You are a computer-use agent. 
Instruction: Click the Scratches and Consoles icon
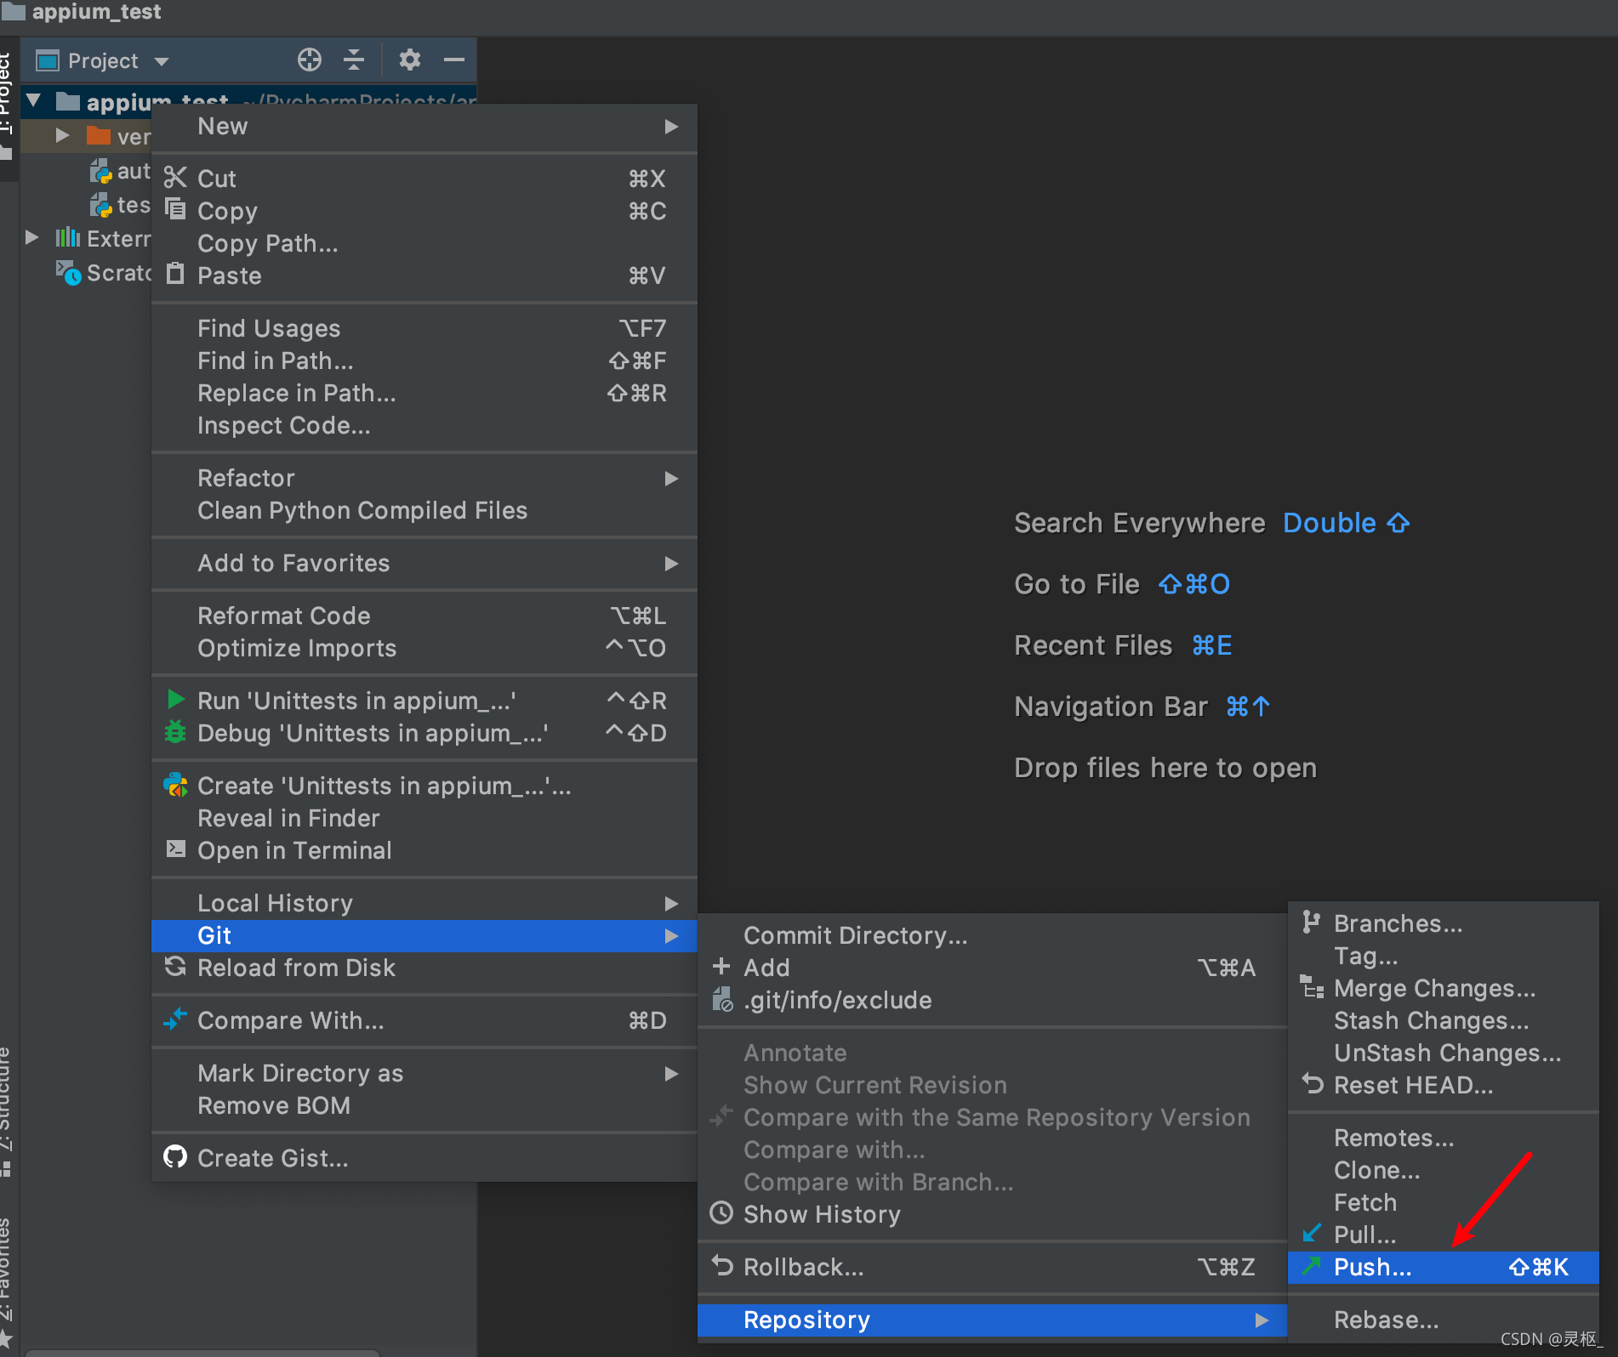68,273
